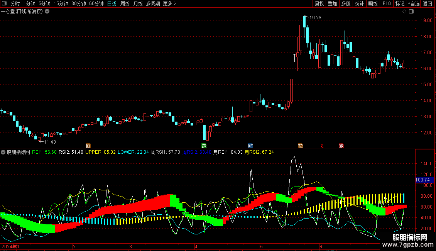The width and height of the screenshot is (436, 251).
Task: Select the 5分钟 period tab
Action: click(44, 3)
